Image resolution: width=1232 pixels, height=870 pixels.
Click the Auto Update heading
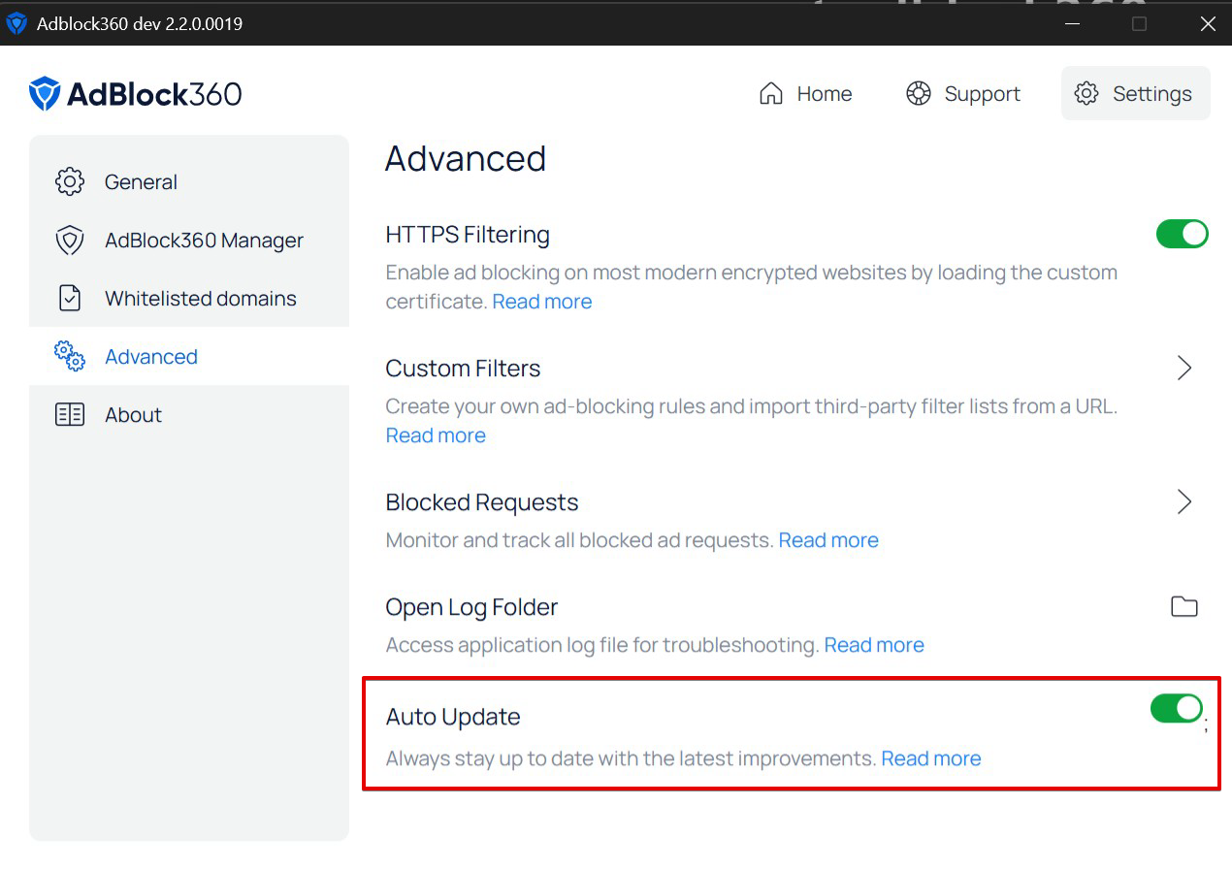click(453, 717)
